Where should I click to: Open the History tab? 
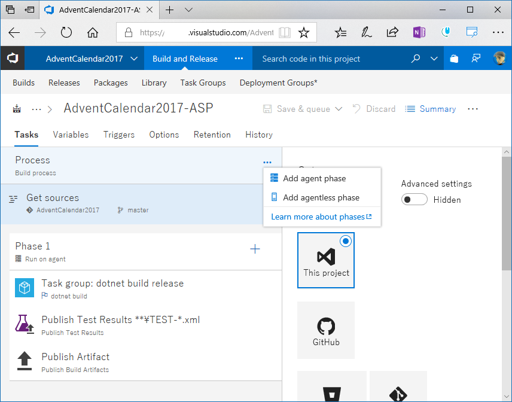click(x=259, y=135)
